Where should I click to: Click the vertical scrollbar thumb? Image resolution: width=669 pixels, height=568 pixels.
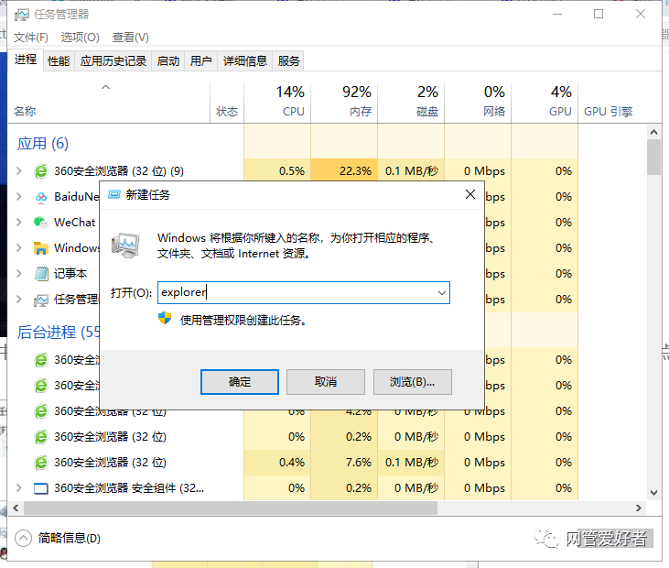653,158
